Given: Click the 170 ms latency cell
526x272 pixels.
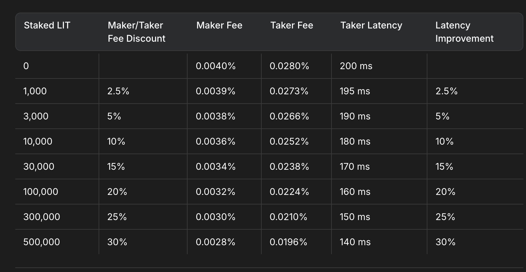Looking at the screenshot, I should pyautogui.click(x=355, y=166).
